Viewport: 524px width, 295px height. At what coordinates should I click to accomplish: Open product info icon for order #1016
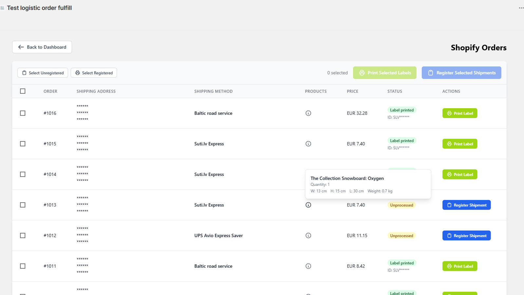pos(308,113)
